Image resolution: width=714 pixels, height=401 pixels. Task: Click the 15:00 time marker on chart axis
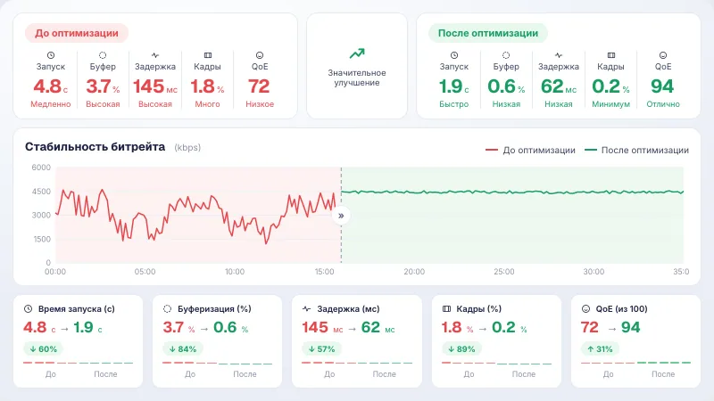[324, 272]
